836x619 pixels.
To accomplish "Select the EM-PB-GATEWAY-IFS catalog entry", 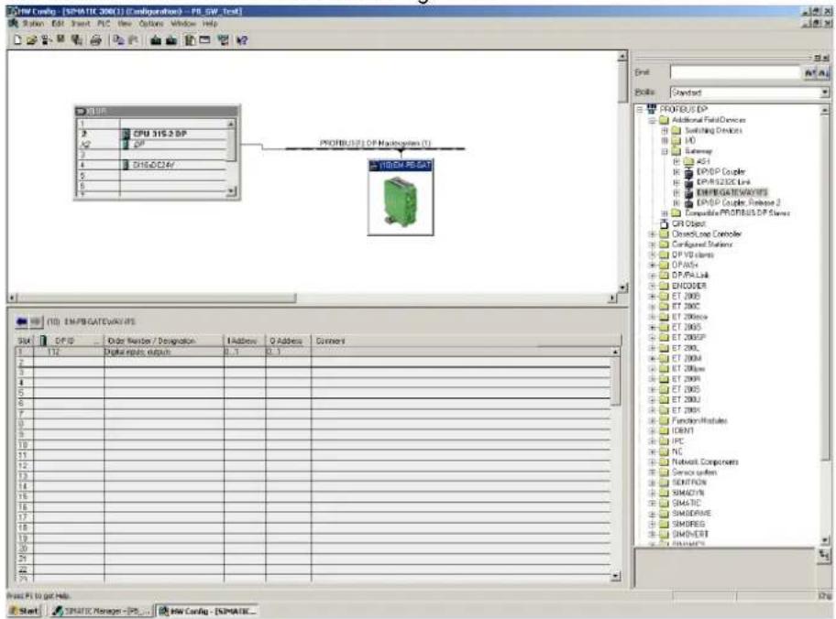I will point(731,192).
